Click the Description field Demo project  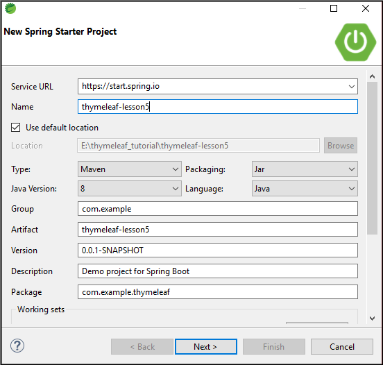(x=218, y=271)
